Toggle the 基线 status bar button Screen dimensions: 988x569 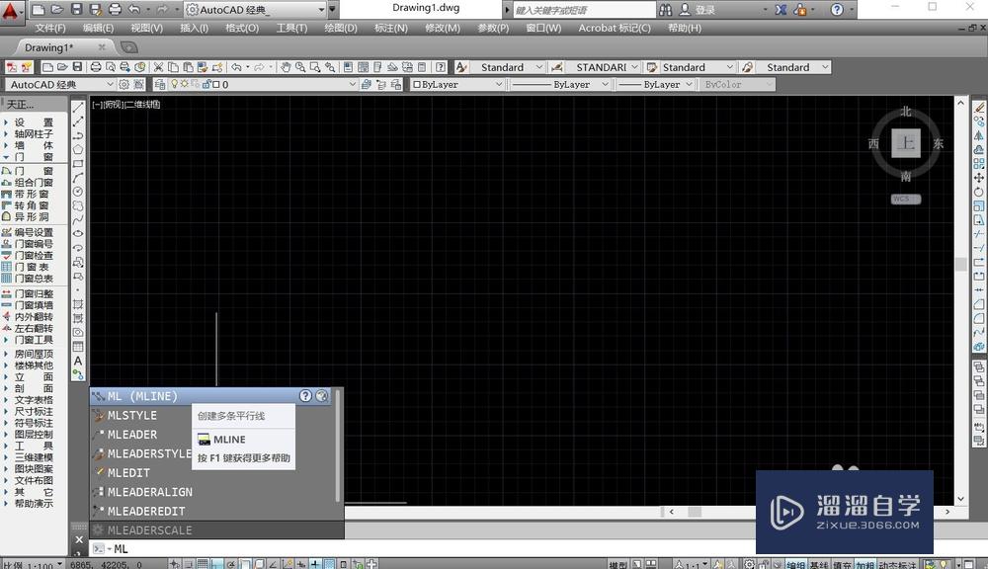point(819,565)
